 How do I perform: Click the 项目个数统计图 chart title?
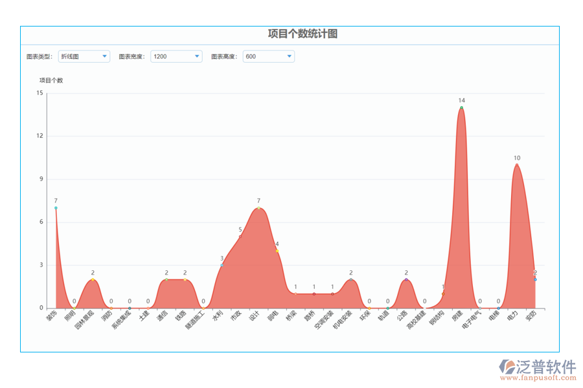point(303,34)
